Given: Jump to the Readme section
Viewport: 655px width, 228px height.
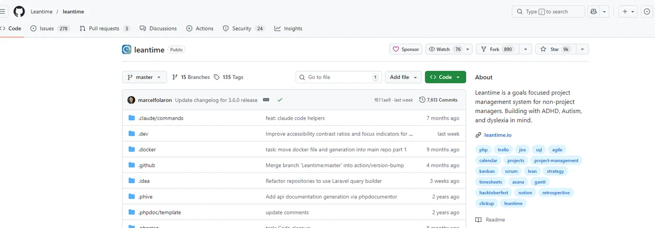Looking at the screenshot, I should (x=490, y=220).
